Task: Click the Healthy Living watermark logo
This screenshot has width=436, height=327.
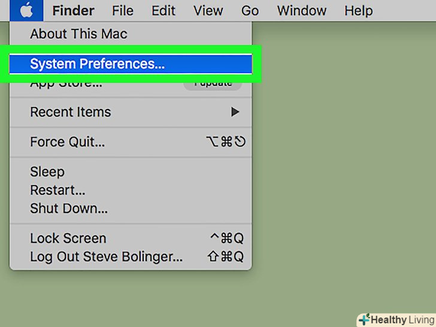Action: 395,319
